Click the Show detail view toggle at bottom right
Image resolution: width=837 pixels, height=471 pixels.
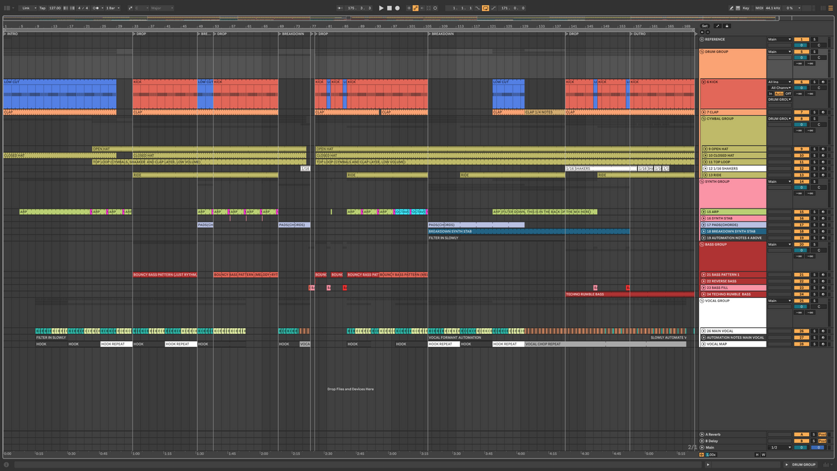(786, 464)
